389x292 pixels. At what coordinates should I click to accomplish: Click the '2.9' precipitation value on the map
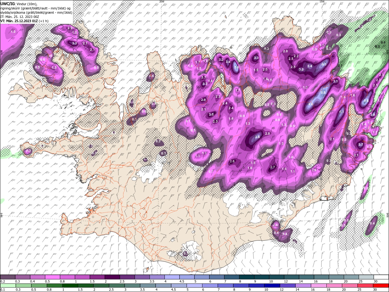[x=203, y=100]
